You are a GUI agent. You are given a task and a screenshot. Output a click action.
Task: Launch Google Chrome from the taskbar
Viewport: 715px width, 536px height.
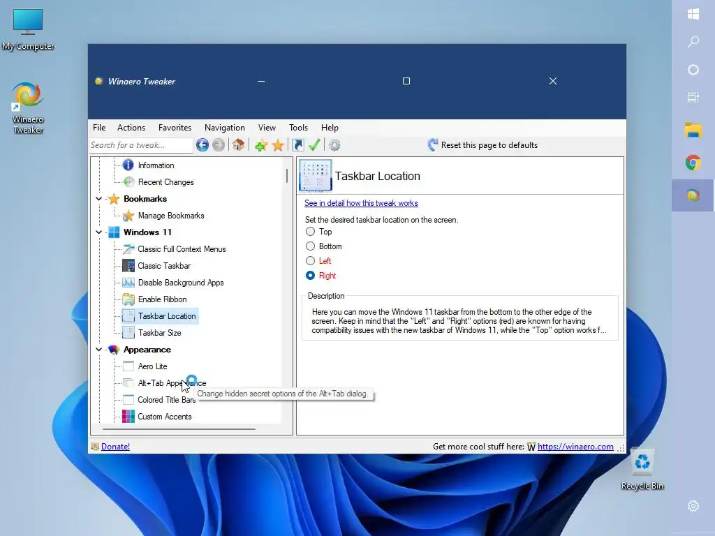693,163
